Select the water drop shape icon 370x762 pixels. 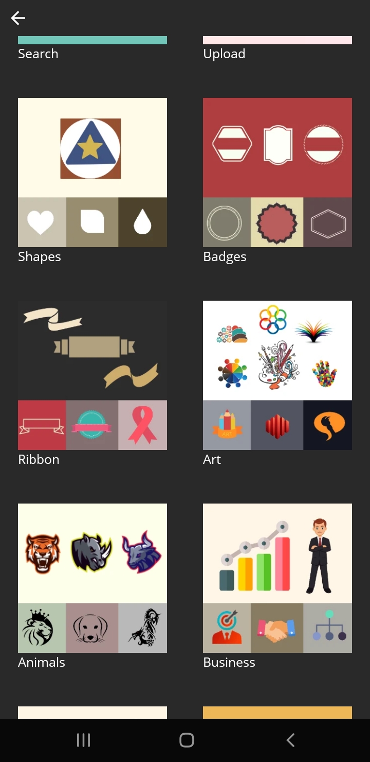pyautogui.click(x=143, y=222)
